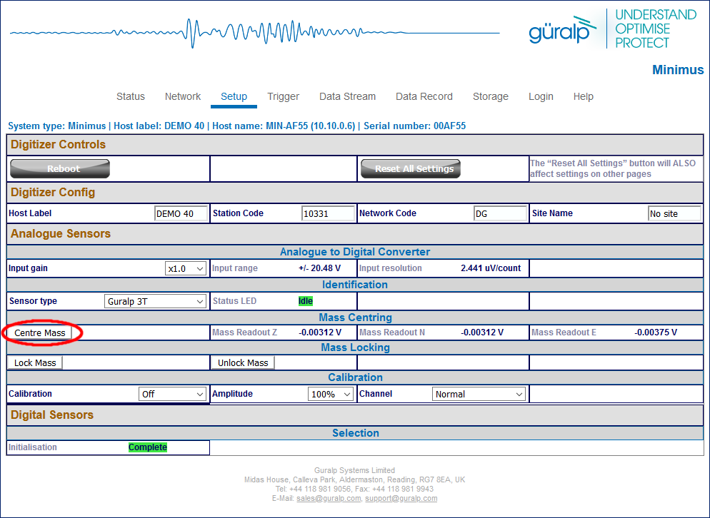Click the Güralp logo
Screen dimensions: 710x518
pyautogui.click(x=562, y=29)
